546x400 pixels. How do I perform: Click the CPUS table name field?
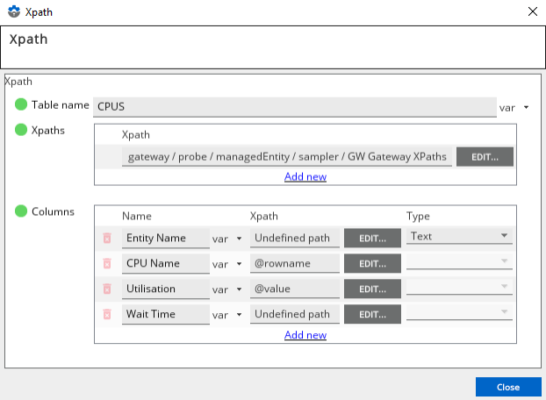pyautogui.click(x=294, y=106)
